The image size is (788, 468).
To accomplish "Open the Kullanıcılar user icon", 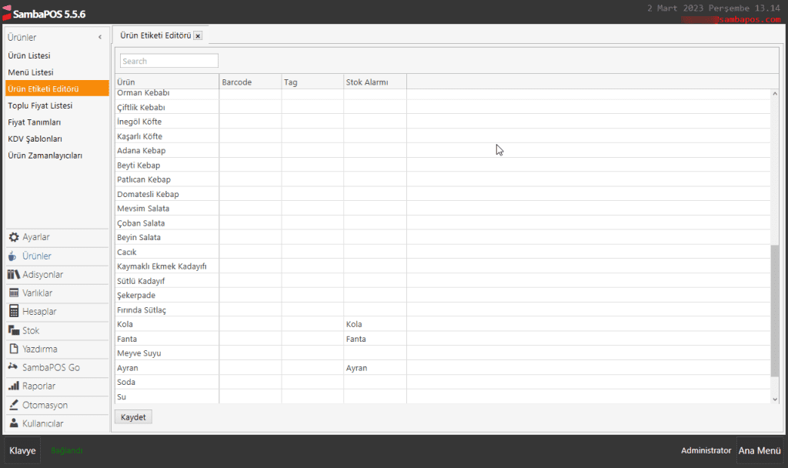I will 14,423.
